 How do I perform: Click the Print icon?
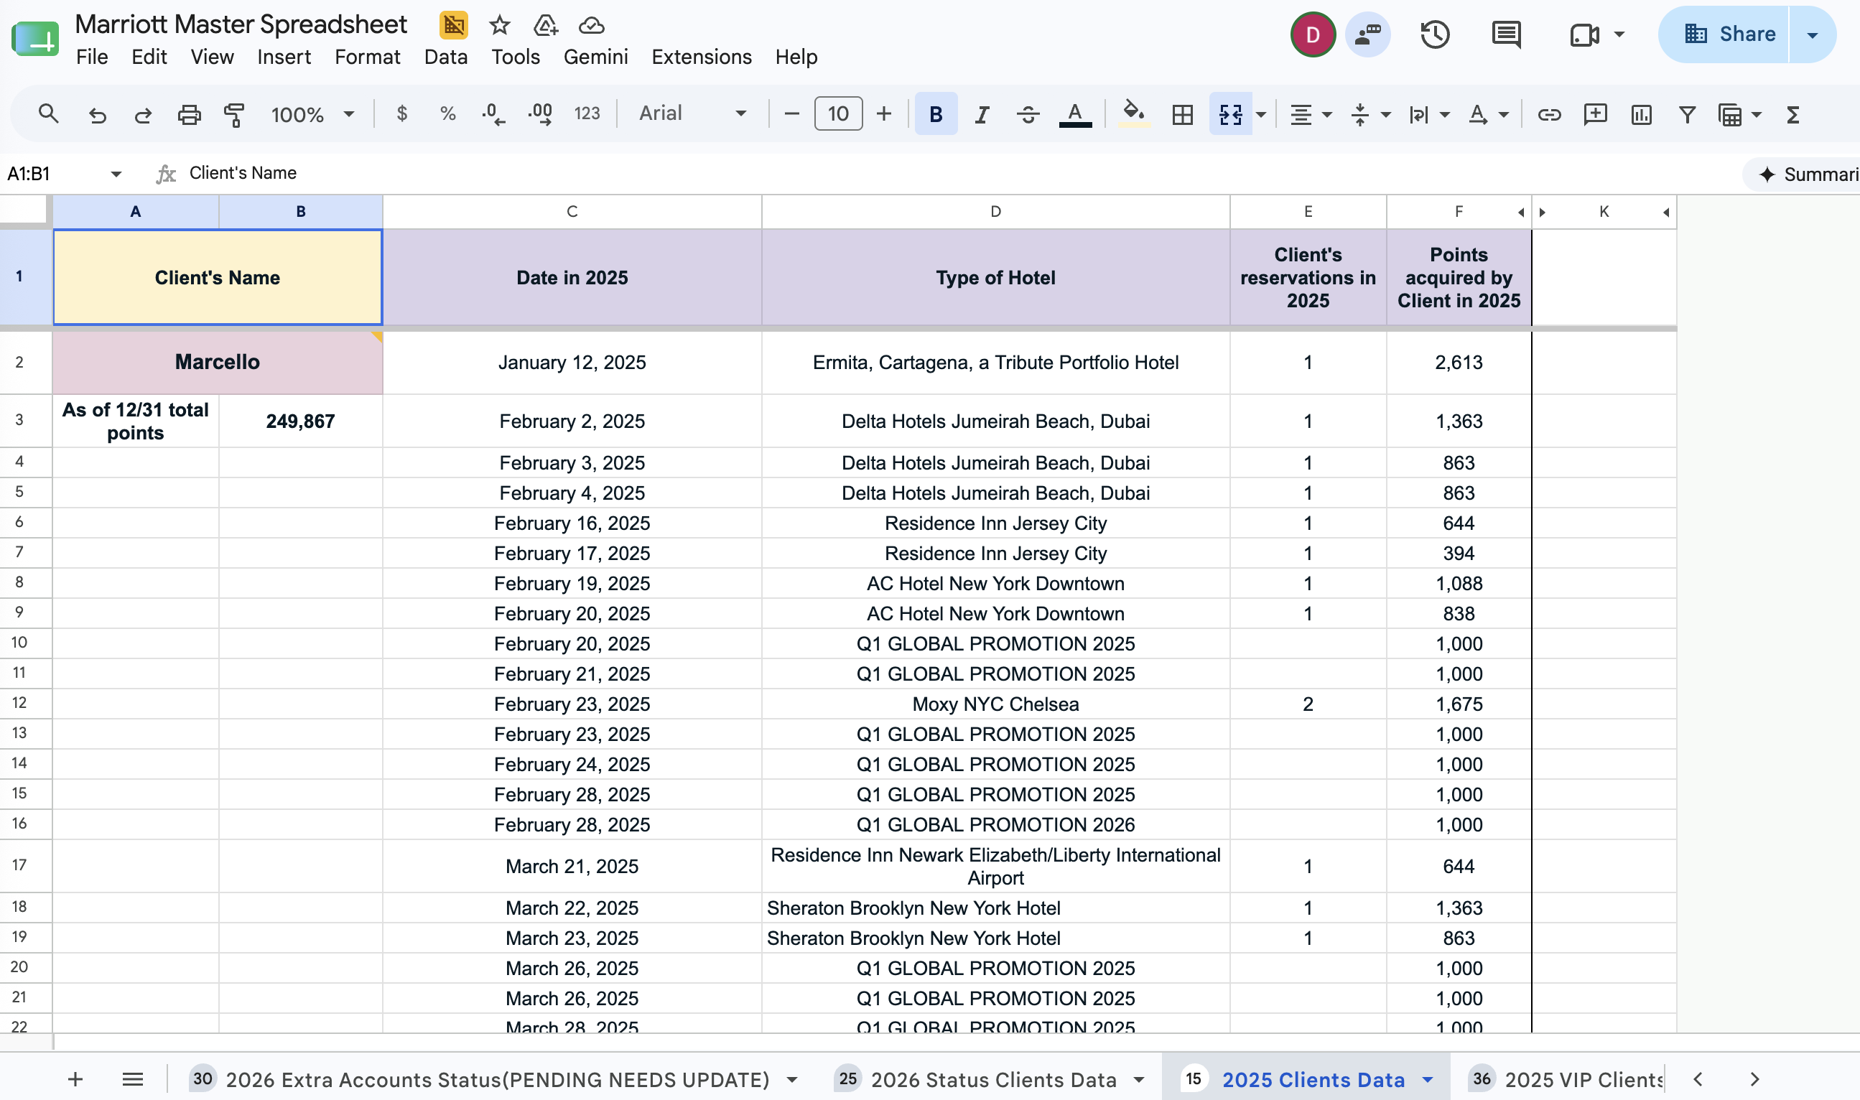(x=188, y=114)
